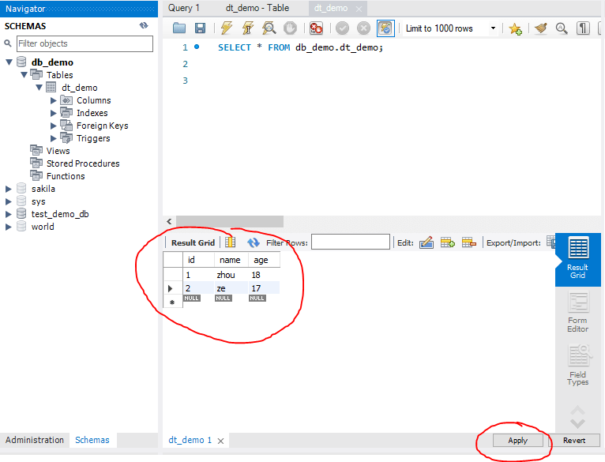Expand the Foreign Keys node
The image size is (605, 462).
coord(54,126)
